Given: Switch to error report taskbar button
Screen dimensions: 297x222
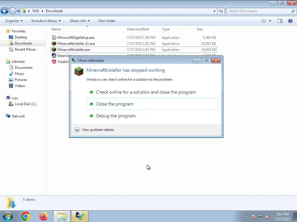Looking at the screenshot, I should [80, 216].
